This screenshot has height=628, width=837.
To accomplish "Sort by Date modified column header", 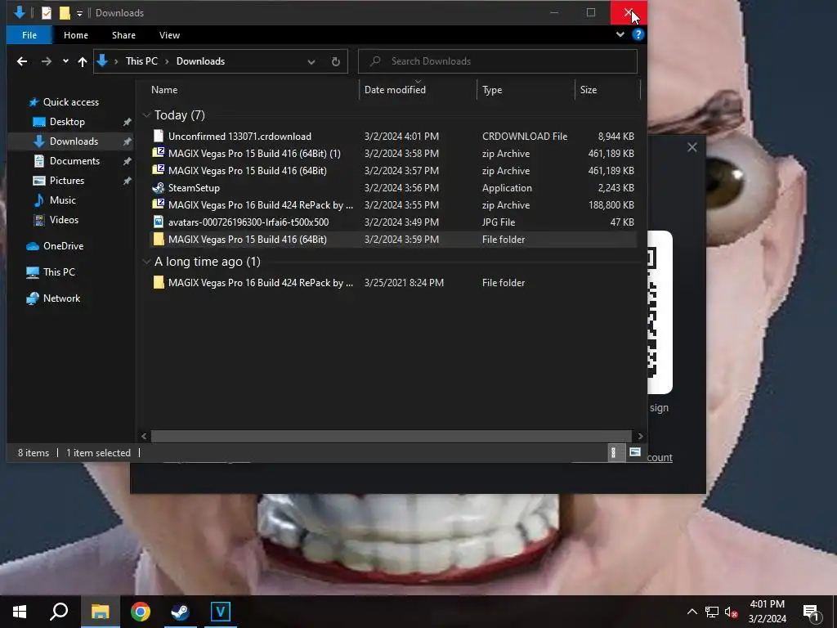I will (x=395, y=90).
